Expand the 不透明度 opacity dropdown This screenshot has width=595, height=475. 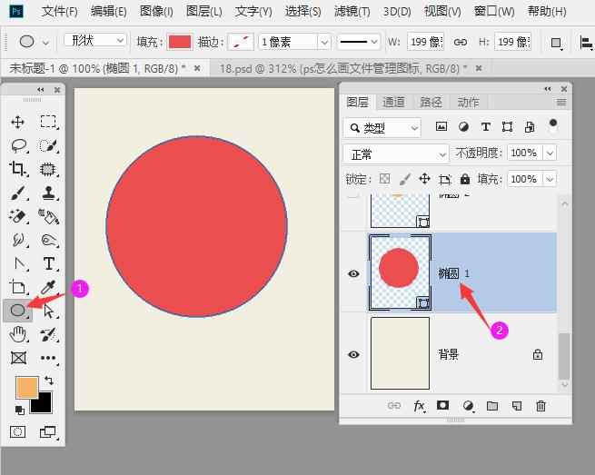click(549, 153)
